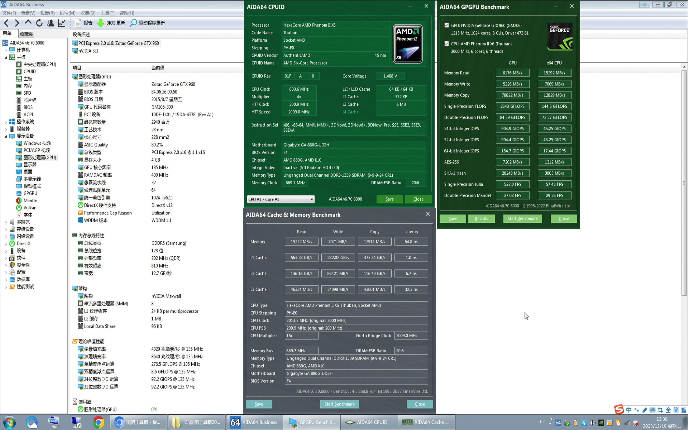Switch to the 收藏夹 tab
688x430 pixels.
point(26,34)
